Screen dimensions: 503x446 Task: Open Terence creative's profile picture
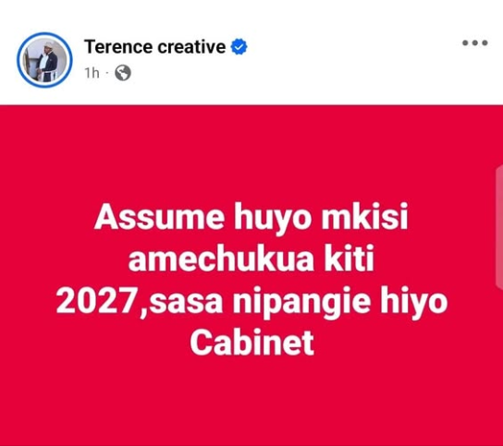click(x=44, y=60)
